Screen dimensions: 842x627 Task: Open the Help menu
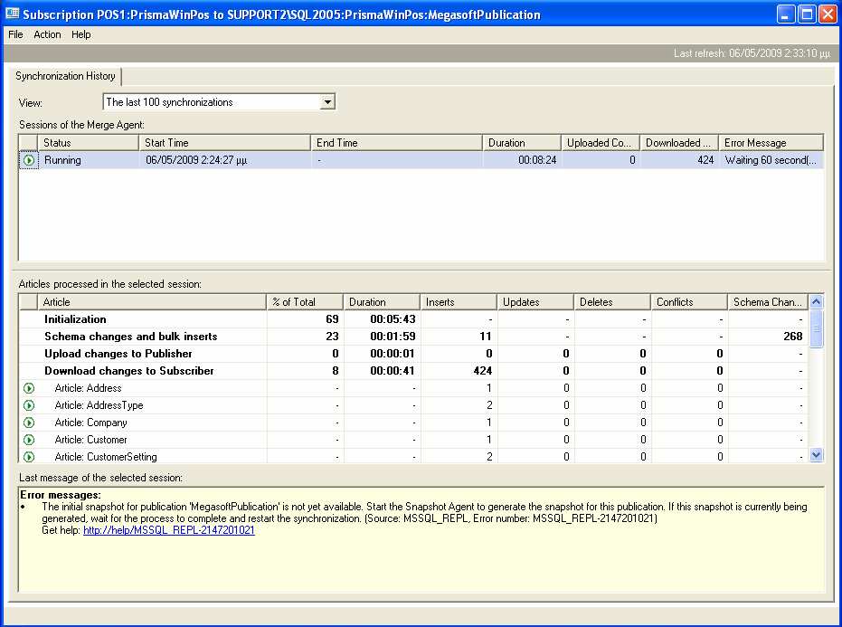[x=81, y=34]
